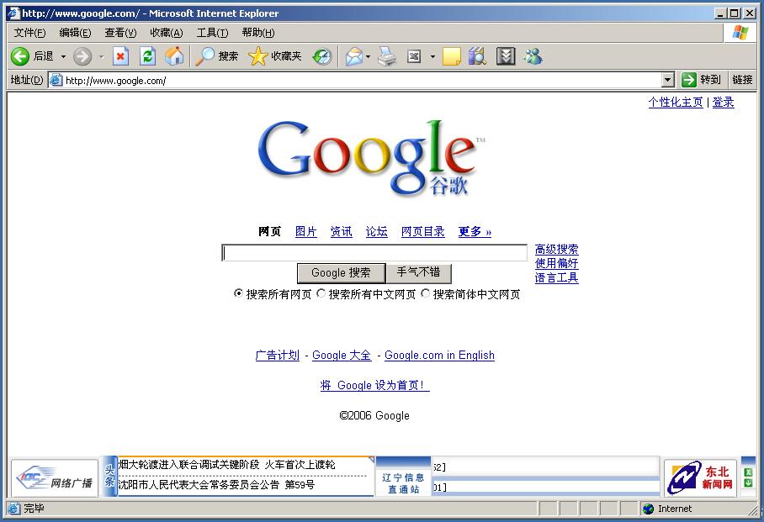The width and height of the screenshot is (764, 522).
Task: Refresh the page using the toolbar icon
Action: click(x=147, y=56)
